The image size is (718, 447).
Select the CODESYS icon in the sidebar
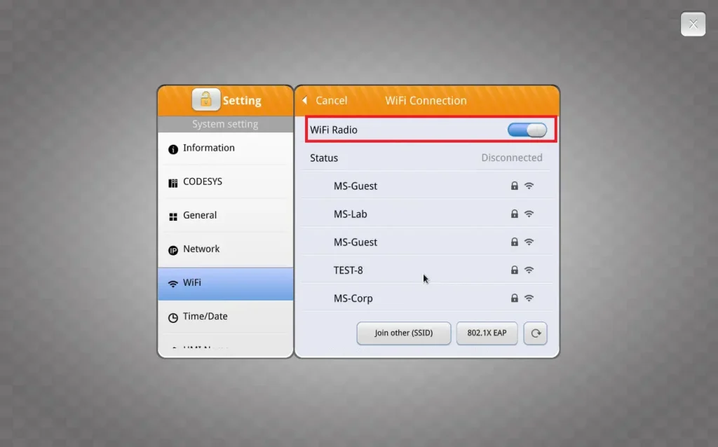click(x=173, y=181)
